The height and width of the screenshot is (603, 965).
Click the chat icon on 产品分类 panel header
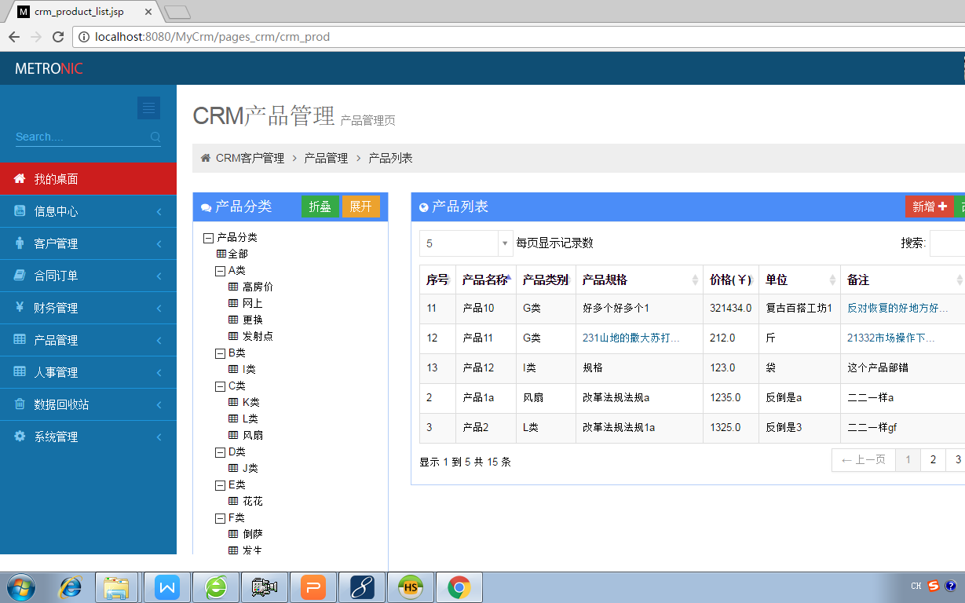(206, 206)
